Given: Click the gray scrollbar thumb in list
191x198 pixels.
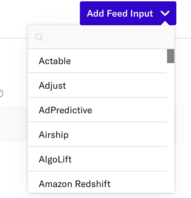Looking at the screenshot, I should pos(171,56).
